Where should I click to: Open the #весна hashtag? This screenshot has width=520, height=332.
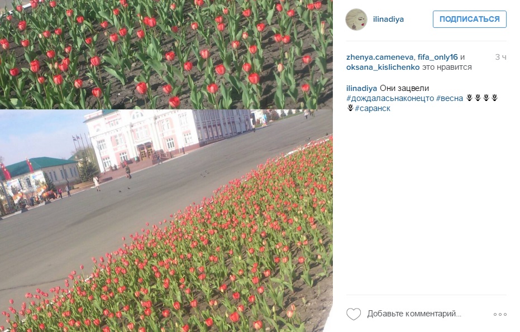[450, 98]
